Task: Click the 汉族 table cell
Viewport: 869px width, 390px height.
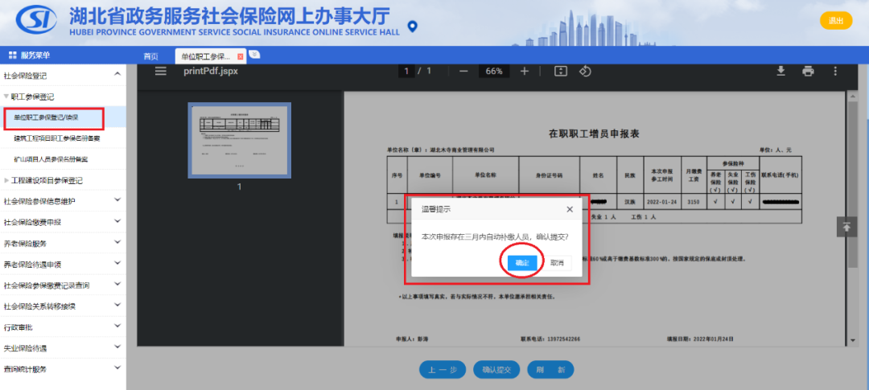Action: (x=629, y=202)
